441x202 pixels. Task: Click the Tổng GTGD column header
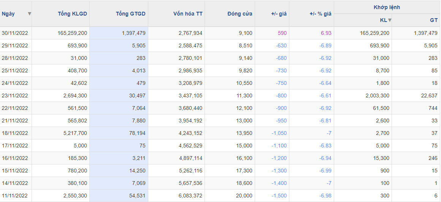pyautogui.click(x=130, y=14)
